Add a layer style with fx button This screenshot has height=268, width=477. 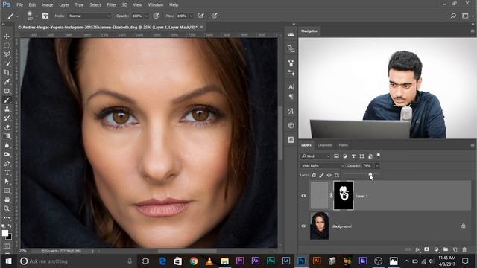click(417, 249)
